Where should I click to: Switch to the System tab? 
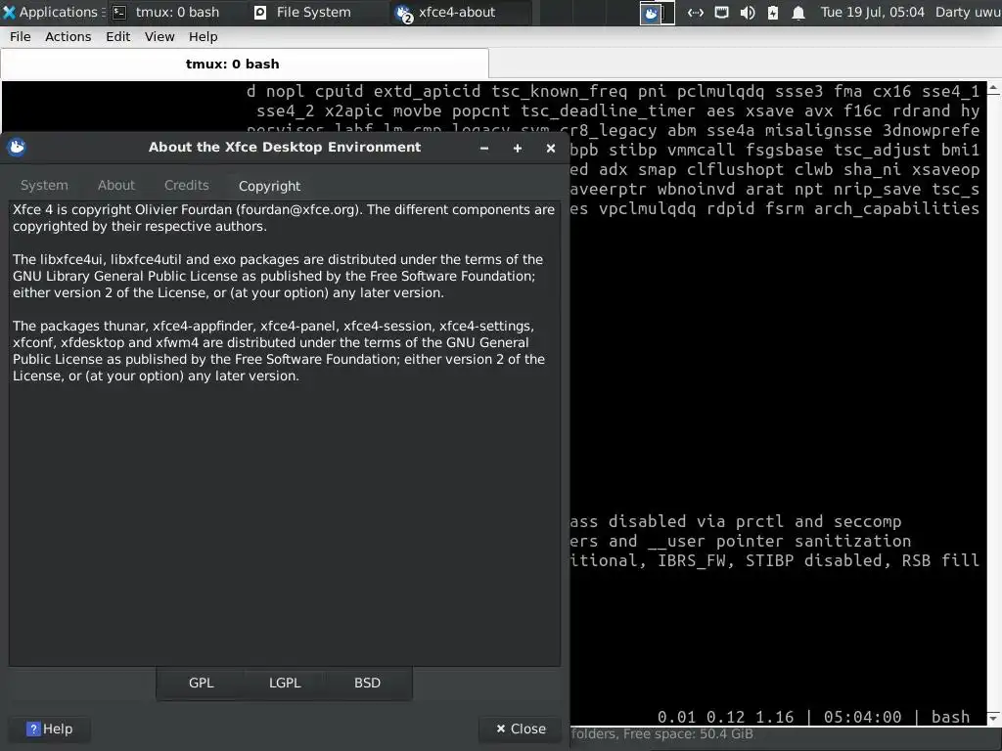[x=44, y=185]
